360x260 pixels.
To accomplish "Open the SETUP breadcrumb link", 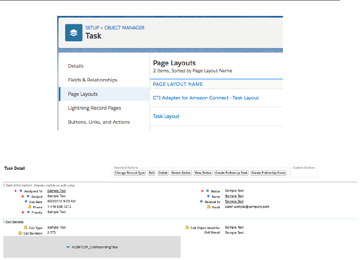I will (x=92, y=28).
